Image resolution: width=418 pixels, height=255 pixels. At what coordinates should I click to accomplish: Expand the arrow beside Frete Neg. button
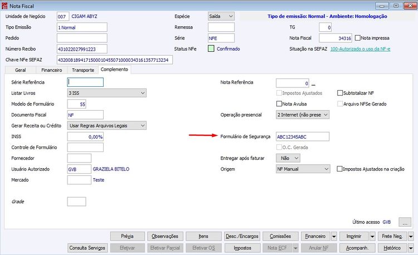pos(411,236)
